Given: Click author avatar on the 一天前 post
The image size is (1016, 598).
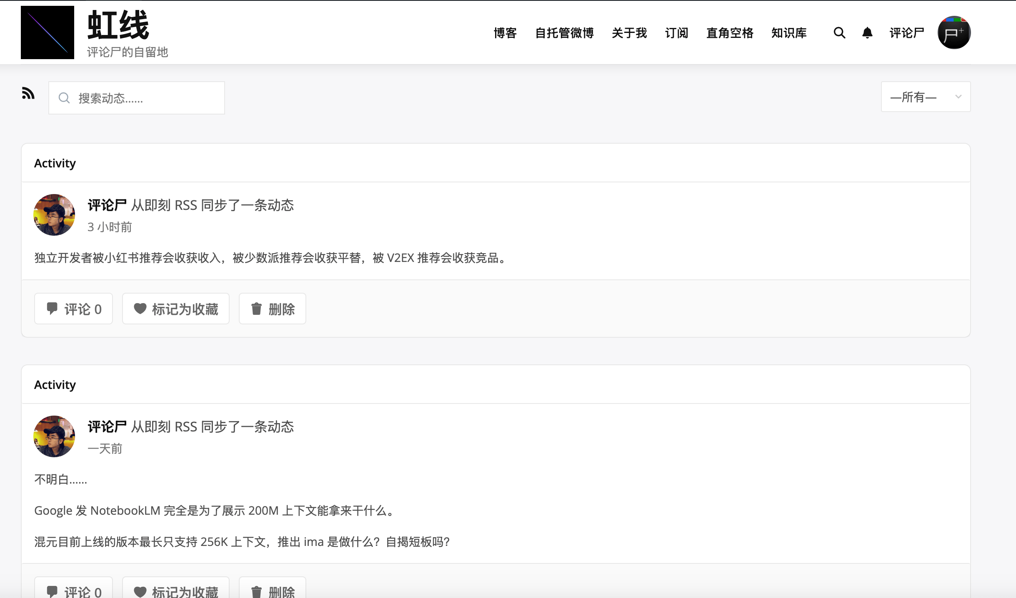Looking at the screenshot, I should click(x=54, y=436).
